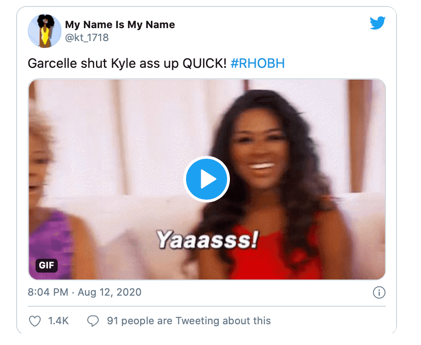421x345 pixels.
Task: Click the GIF badge label
Action: click(47, 265)
